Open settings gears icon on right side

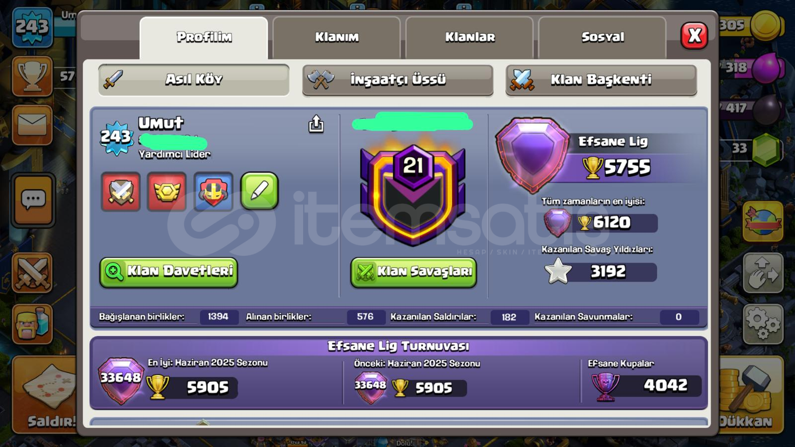(x=763, y=324)
